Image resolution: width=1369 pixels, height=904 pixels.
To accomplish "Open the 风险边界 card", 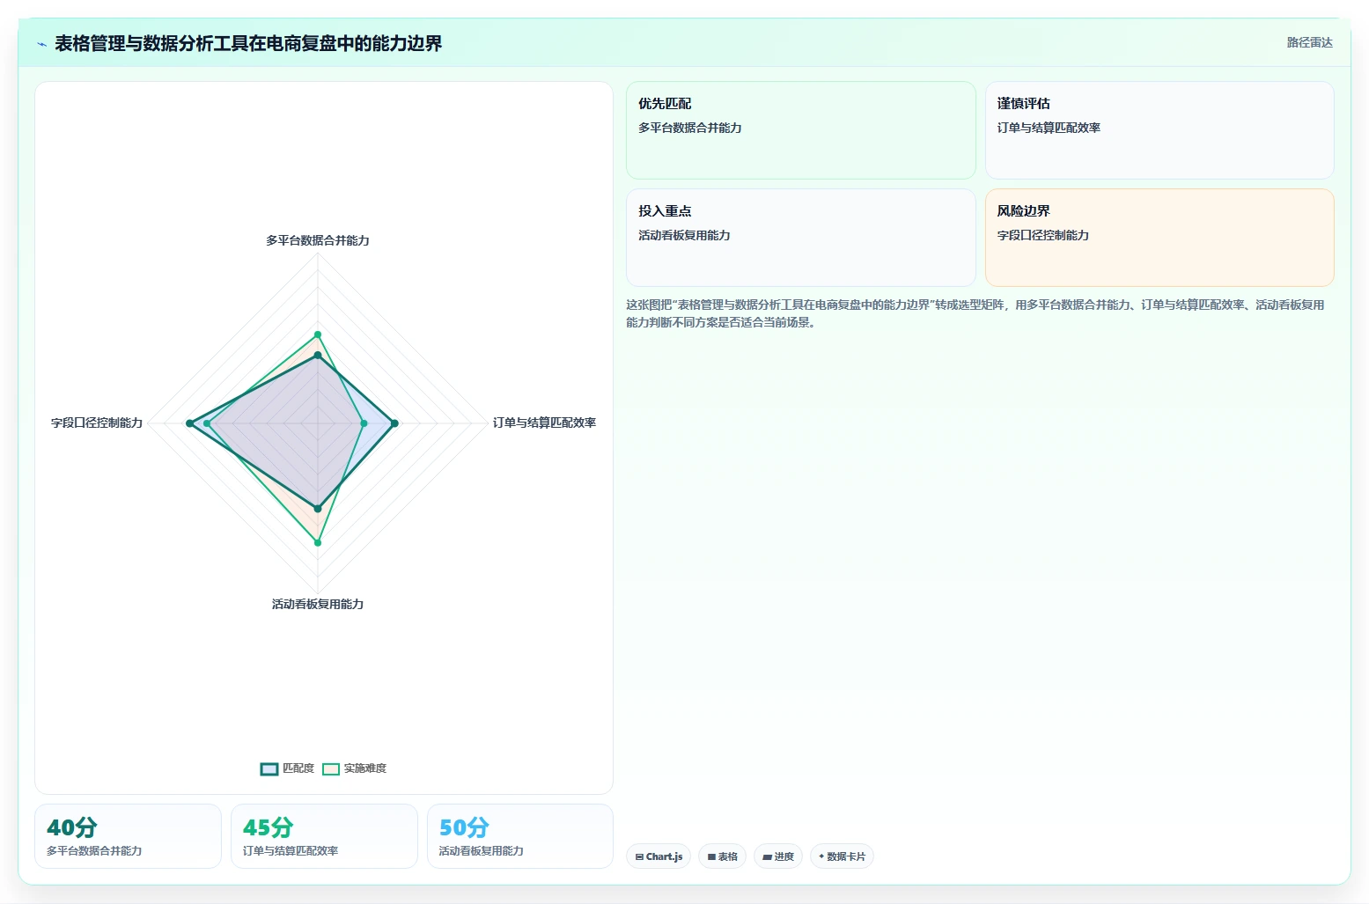I will pyautogui.click(x=1159, y=238).
